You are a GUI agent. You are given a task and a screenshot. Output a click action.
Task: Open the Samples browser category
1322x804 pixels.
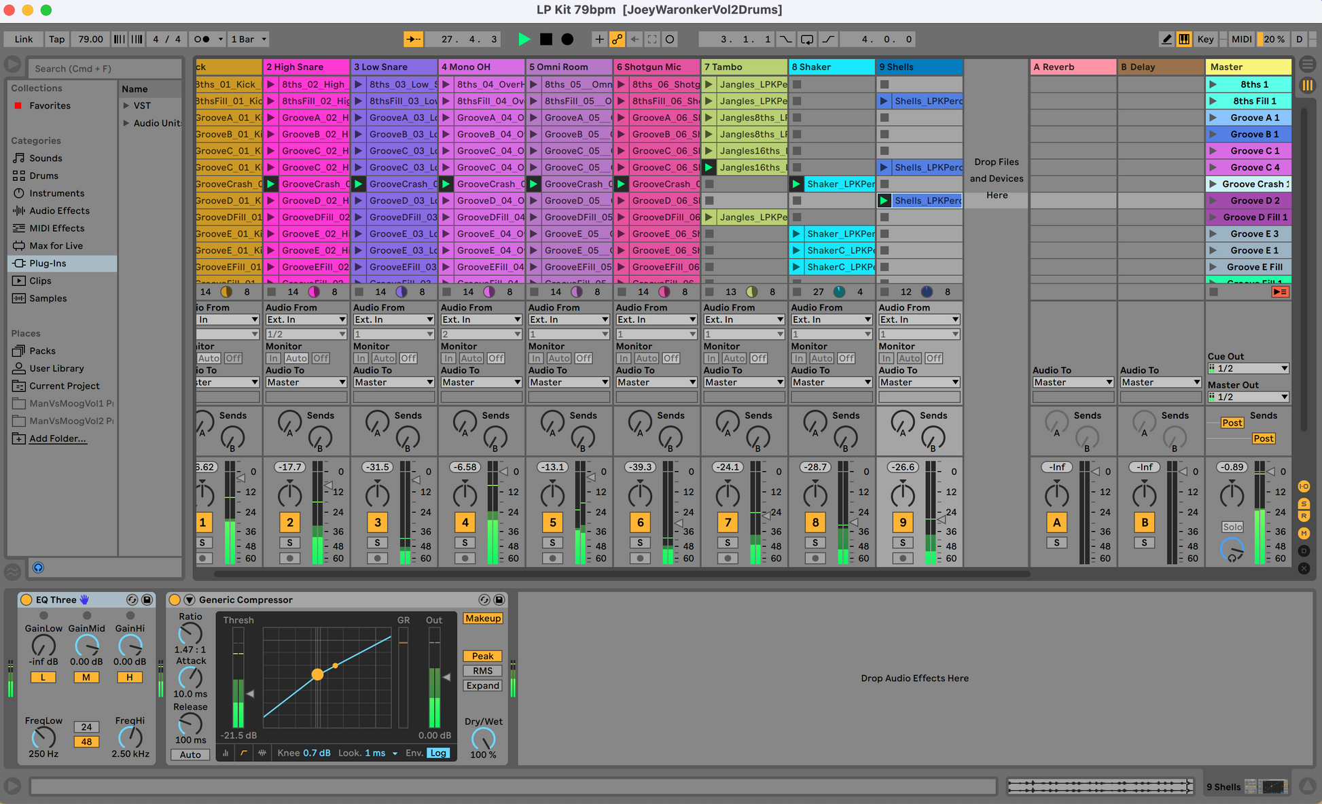48,298
